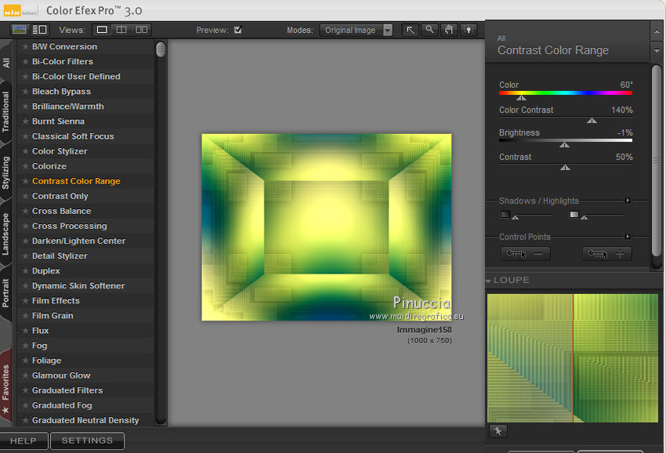
Task: Star the Bleach Bypass filter as favorite
Action: 25,92
